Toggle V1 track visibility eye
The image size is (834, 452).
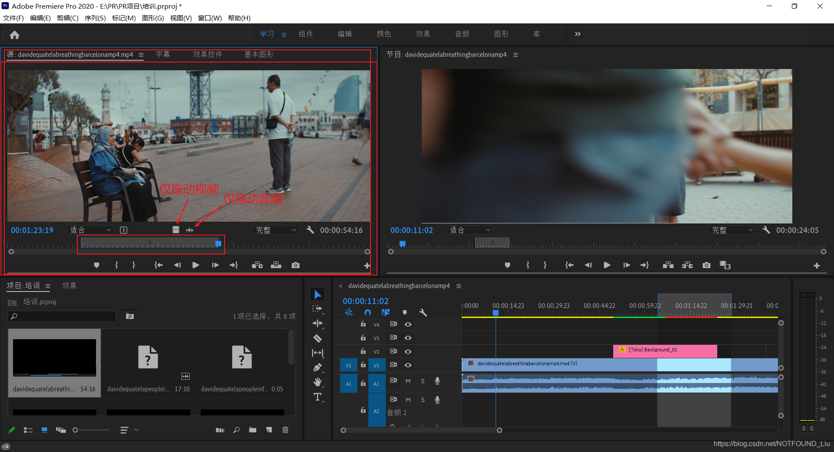click(x=408, y=365)
